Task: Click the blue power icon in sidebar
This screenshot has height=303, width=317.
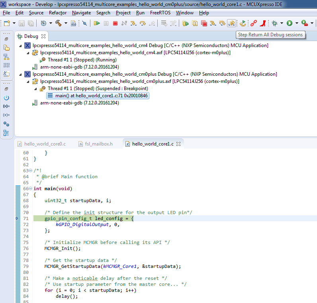Action: point(6,98)
